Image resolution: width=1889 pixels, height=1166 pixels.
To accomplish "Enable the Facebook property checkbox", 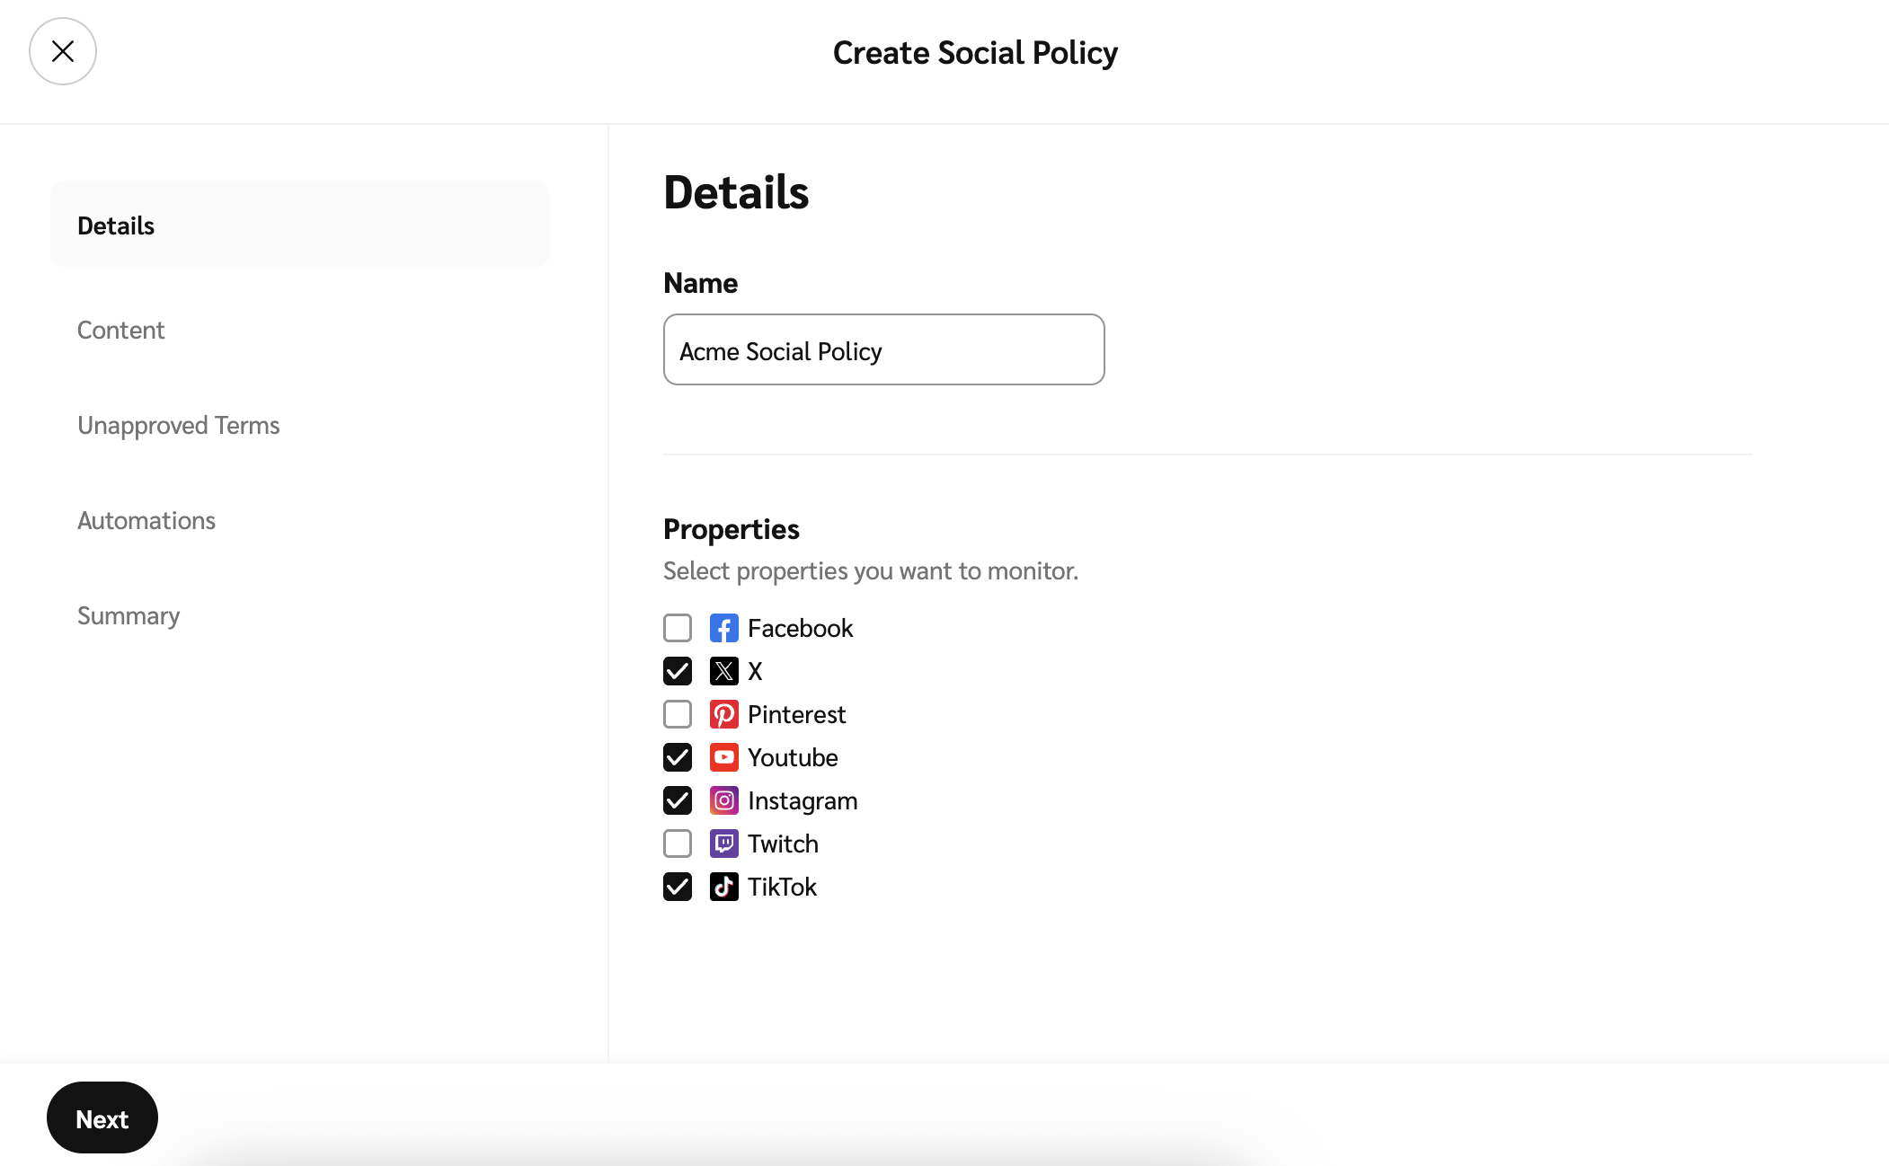I will click(678, 628).
